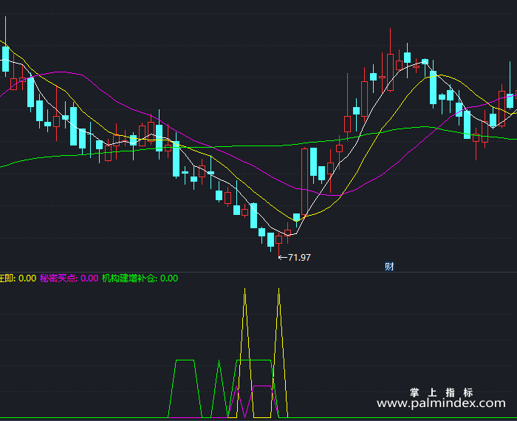517x421 pixels.
Task: Click the 财 marker icon on chart
Action: click(389, 266)
